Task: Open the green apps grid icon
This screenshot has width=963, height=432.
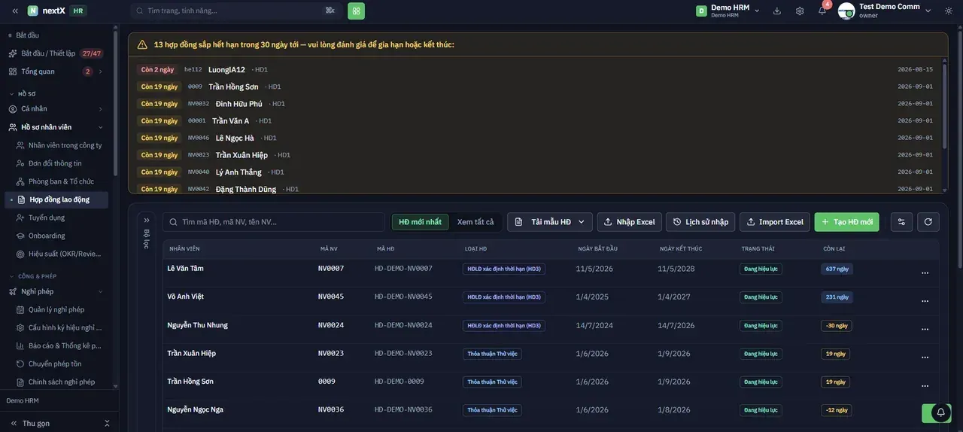Action: click(x=356, y=11)
